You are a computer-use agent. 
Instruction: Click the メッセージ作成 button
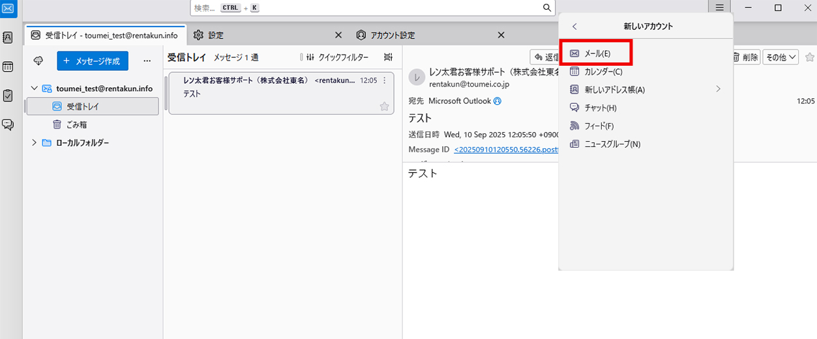pos(93,61)
